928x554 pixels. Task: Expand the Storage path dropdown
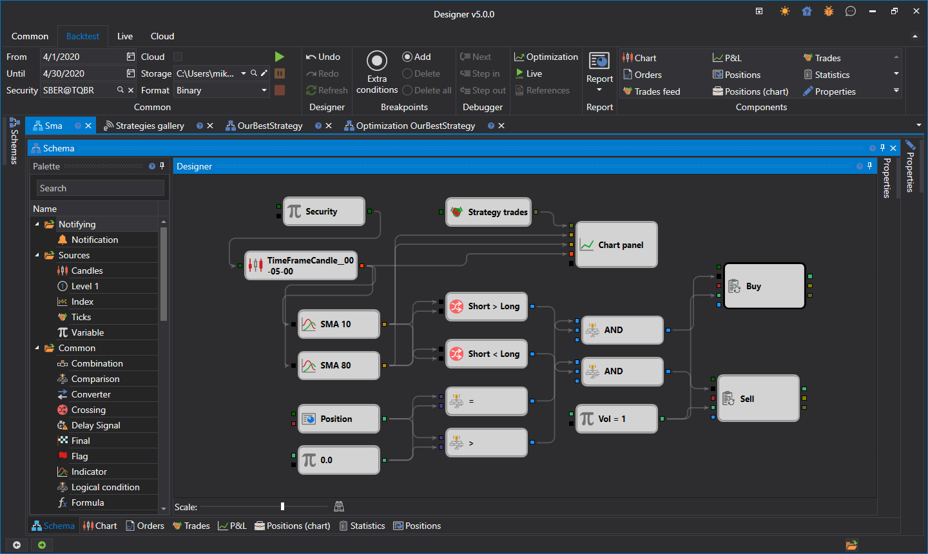(x=244, y=73)
